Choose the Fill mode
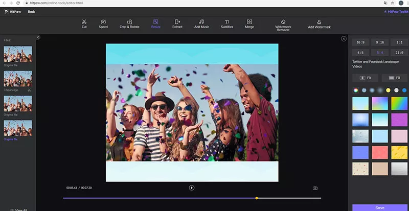 click(394, 78)
